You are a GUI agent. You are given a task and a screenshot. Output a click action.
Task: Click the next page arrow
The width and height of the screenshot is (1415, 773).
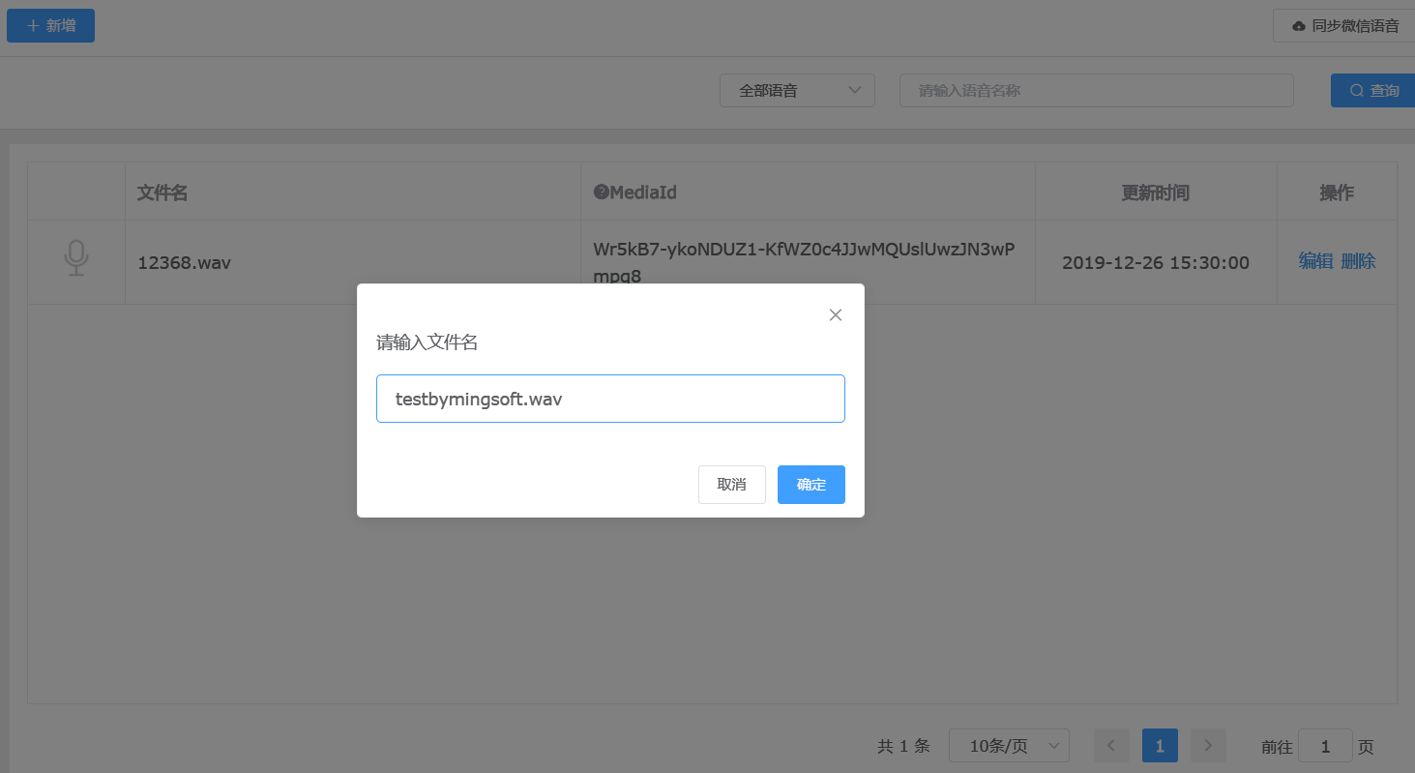(1208, 746)
